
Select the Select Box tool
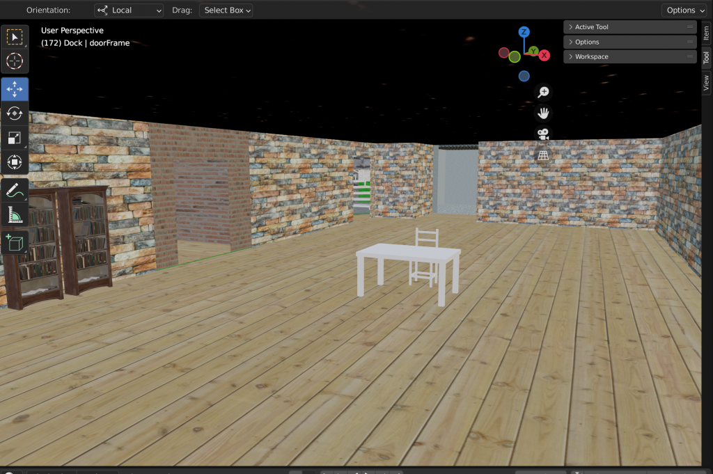(15, 37)
